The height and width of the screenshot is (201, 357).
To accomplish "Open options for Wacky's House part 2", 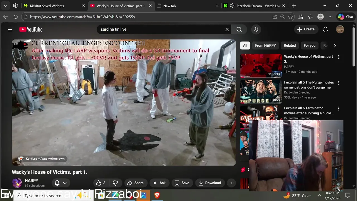I will 339,57.
